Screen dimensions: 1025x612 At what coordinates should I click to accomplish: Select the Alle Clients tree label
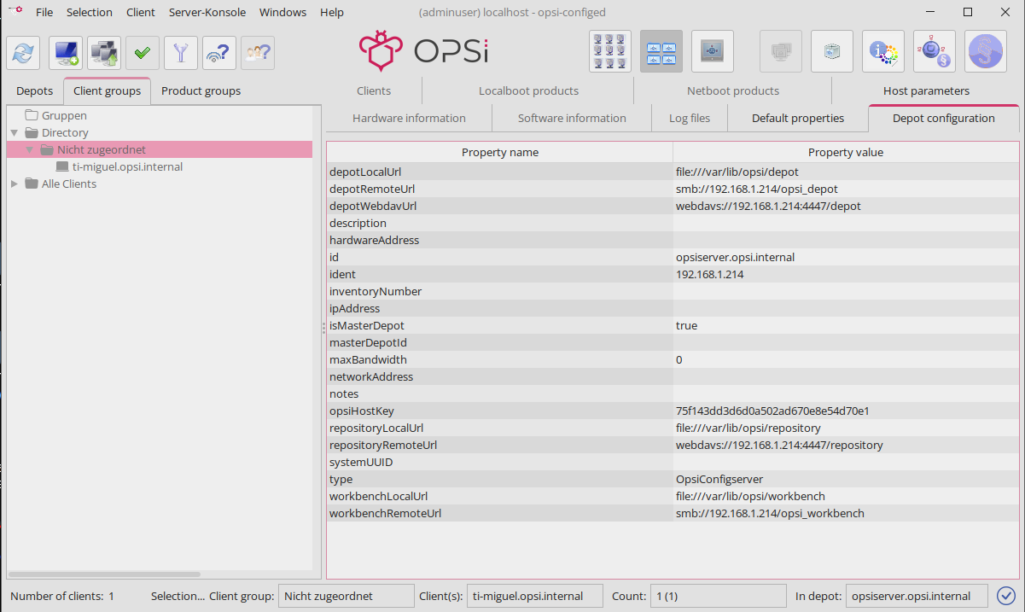69,184
